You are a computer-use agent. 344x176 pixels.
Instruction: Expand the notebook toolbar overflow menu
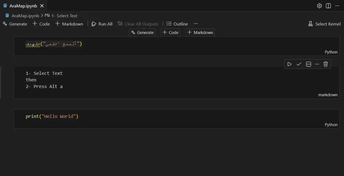coord(196,24)
